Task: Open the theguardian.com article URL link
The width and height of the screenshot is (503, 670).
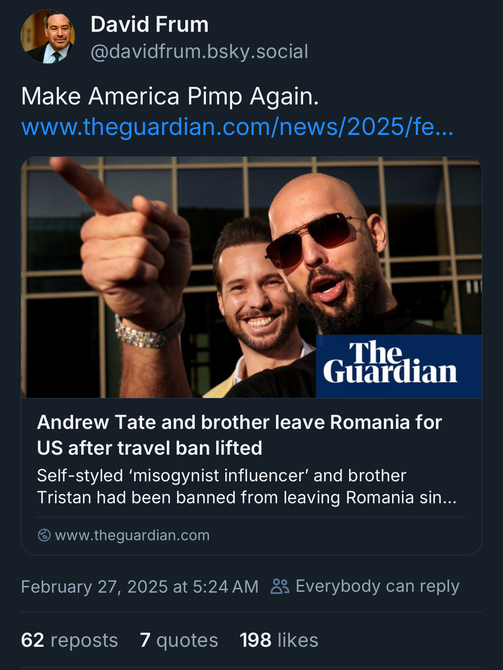Action: pos(237,127)
